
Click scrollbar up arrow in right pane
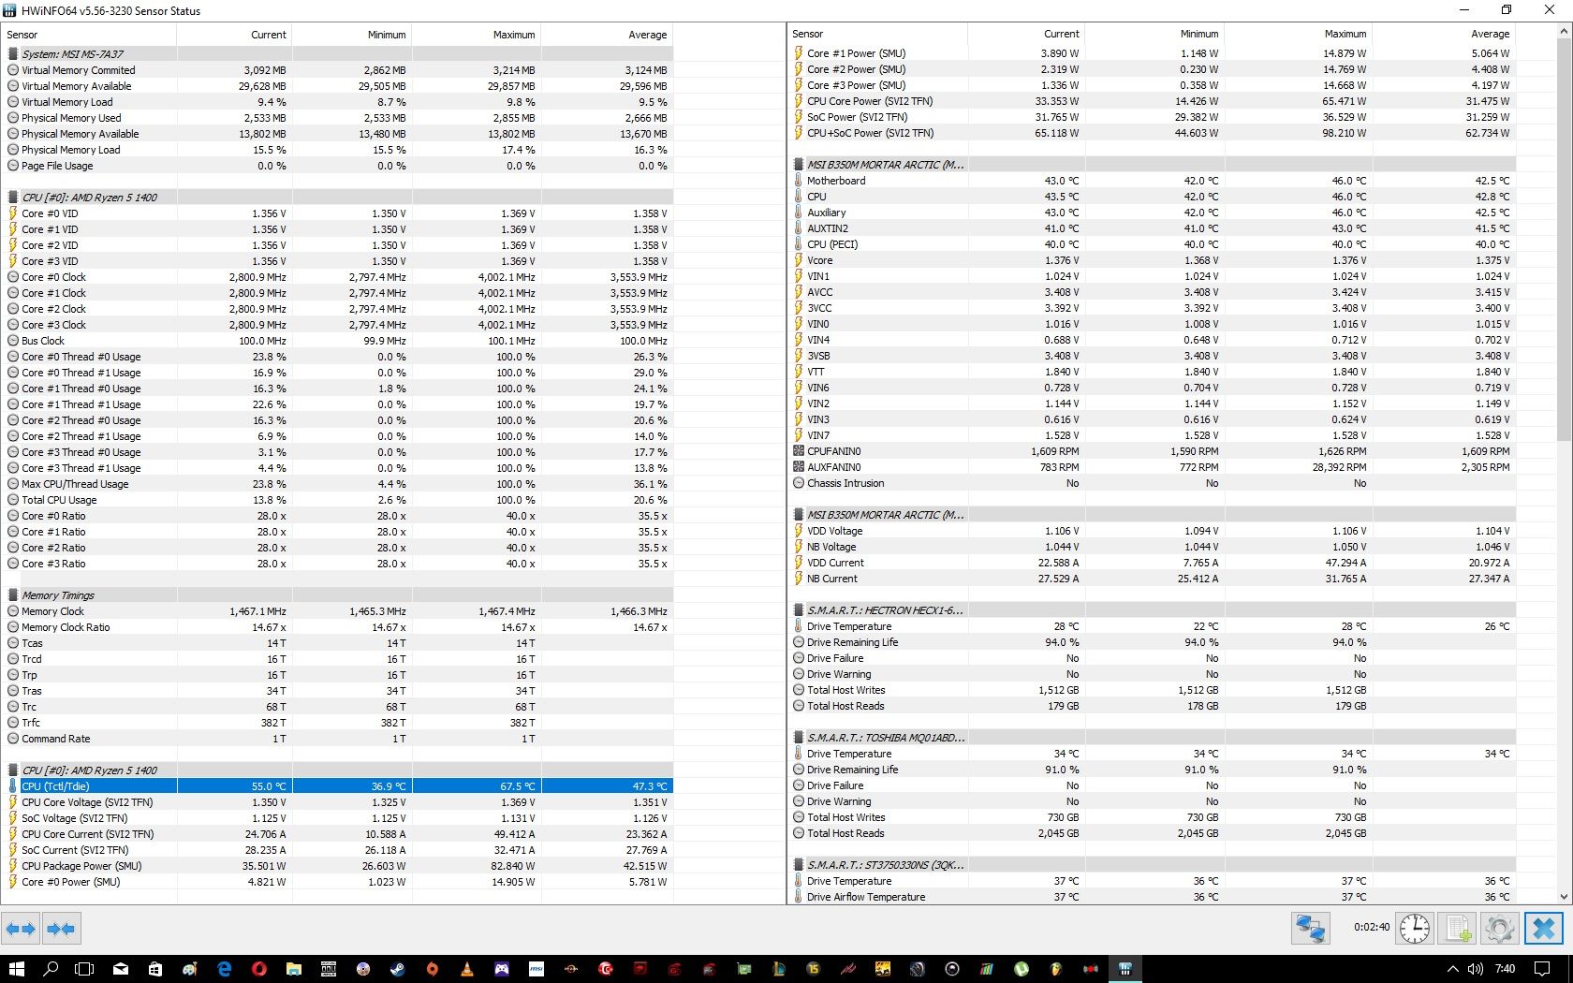pyautogui.click(x=1564, y=32)
